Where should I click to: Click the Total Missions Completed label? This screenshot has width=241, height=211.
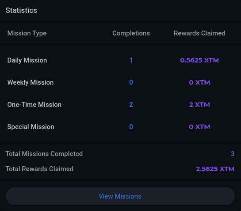[x=44, y=154]
